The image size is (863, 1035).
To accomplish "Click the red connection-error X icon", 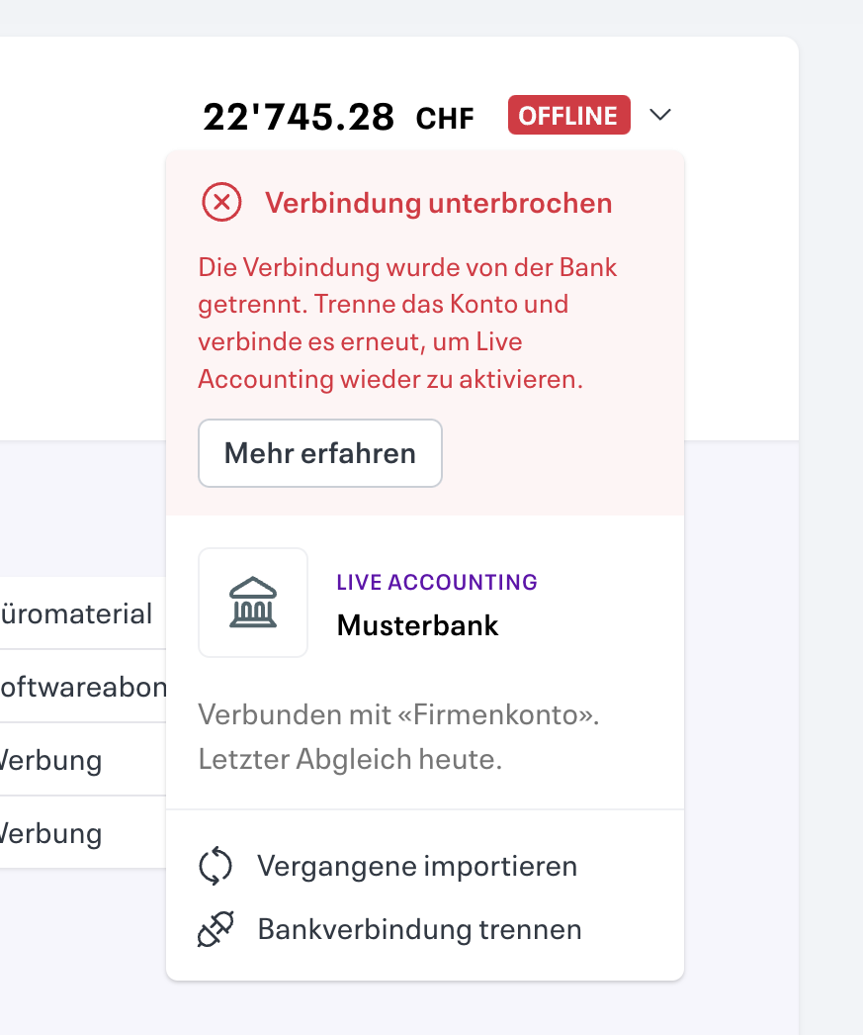I will pyautogui.click(x=221, y=203).
